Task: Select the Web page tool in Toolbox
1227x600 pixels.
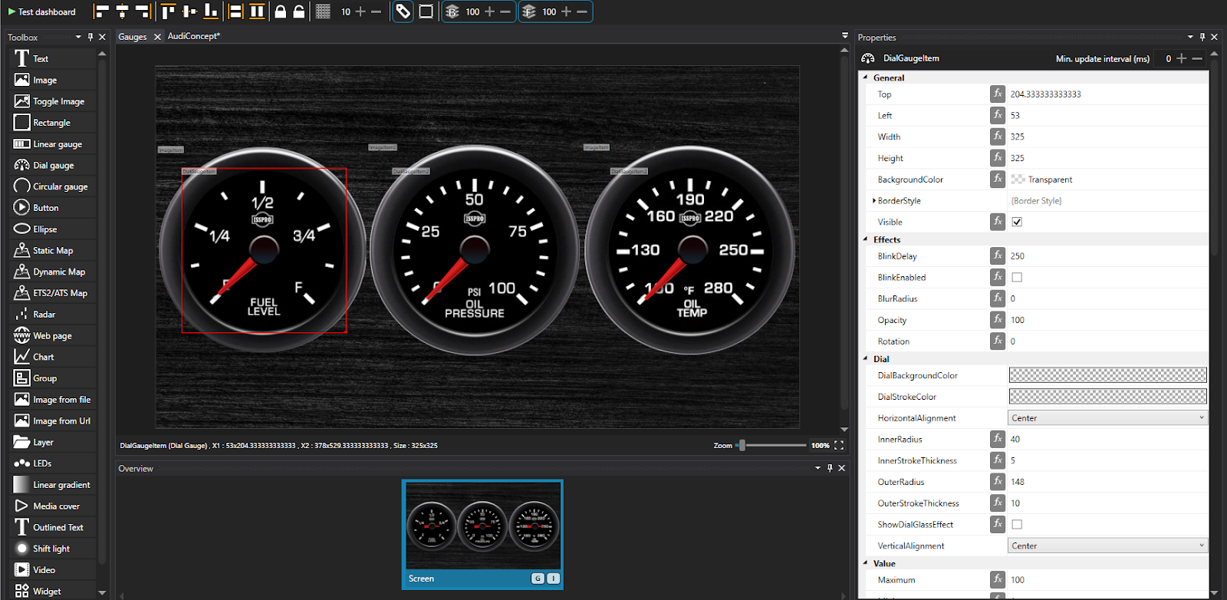Action: point(54,335)
